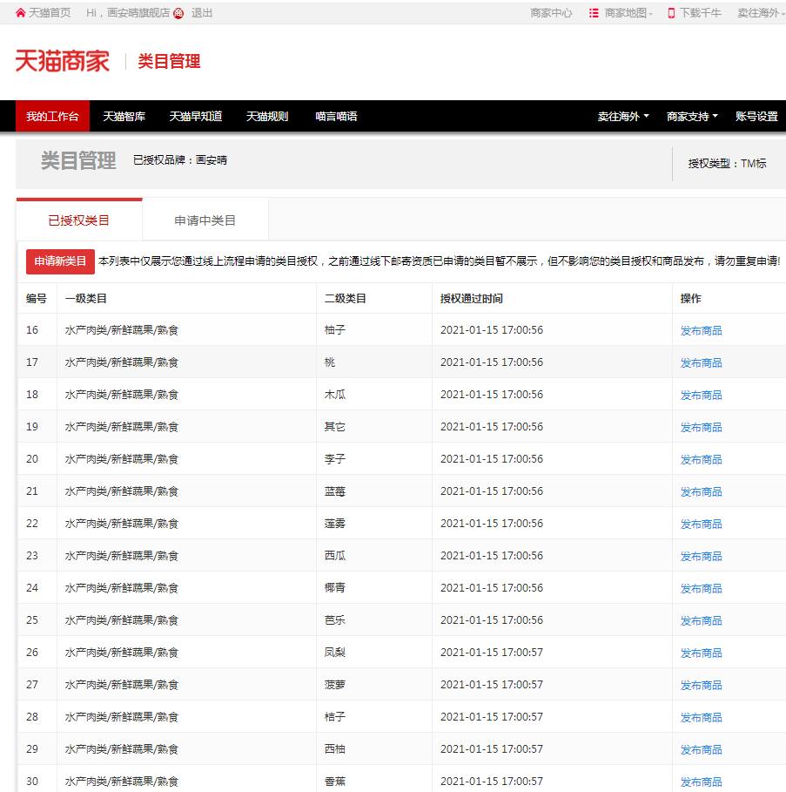Click the 2021-01-15 17:00:57 timestamp for 凤梨
Viewport: 786px width, 792px height.
pos(492,652)
